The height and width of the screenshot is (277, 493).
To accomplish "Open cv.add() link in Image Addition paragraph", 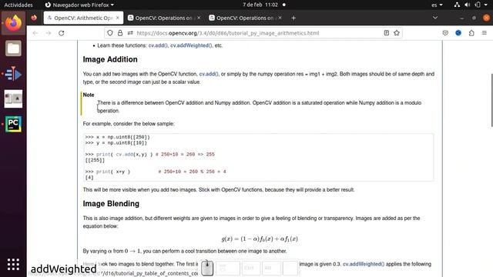I will click(209, 74).
